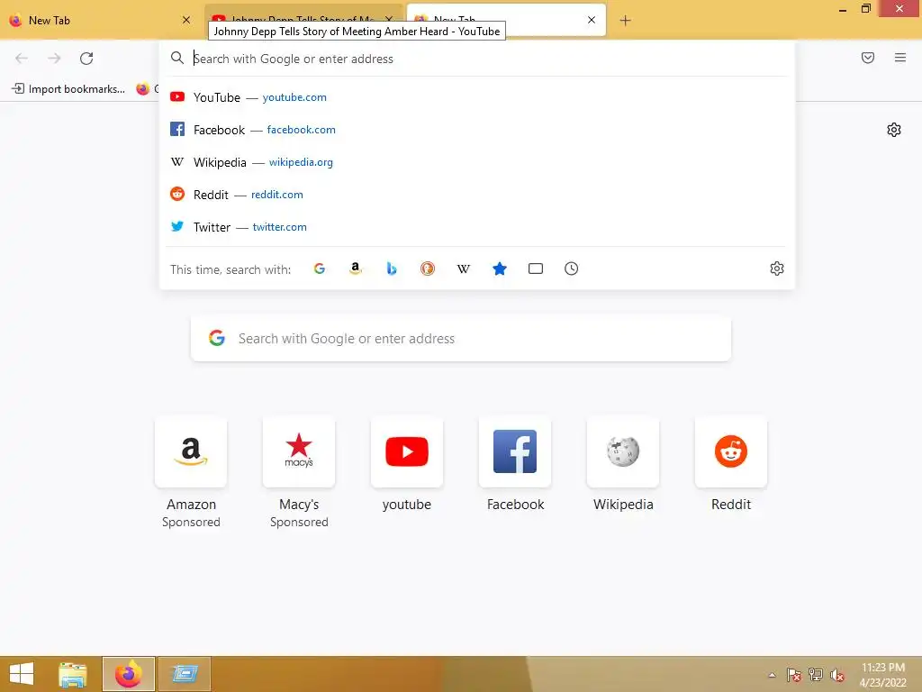Screen dimensions: 922x692
Task: Show hidden system tray icons
Action: point(772,675)
